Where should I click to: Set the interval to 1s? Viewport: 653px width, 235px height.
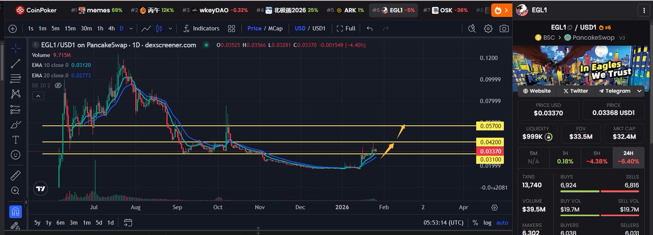coord(31,28)
